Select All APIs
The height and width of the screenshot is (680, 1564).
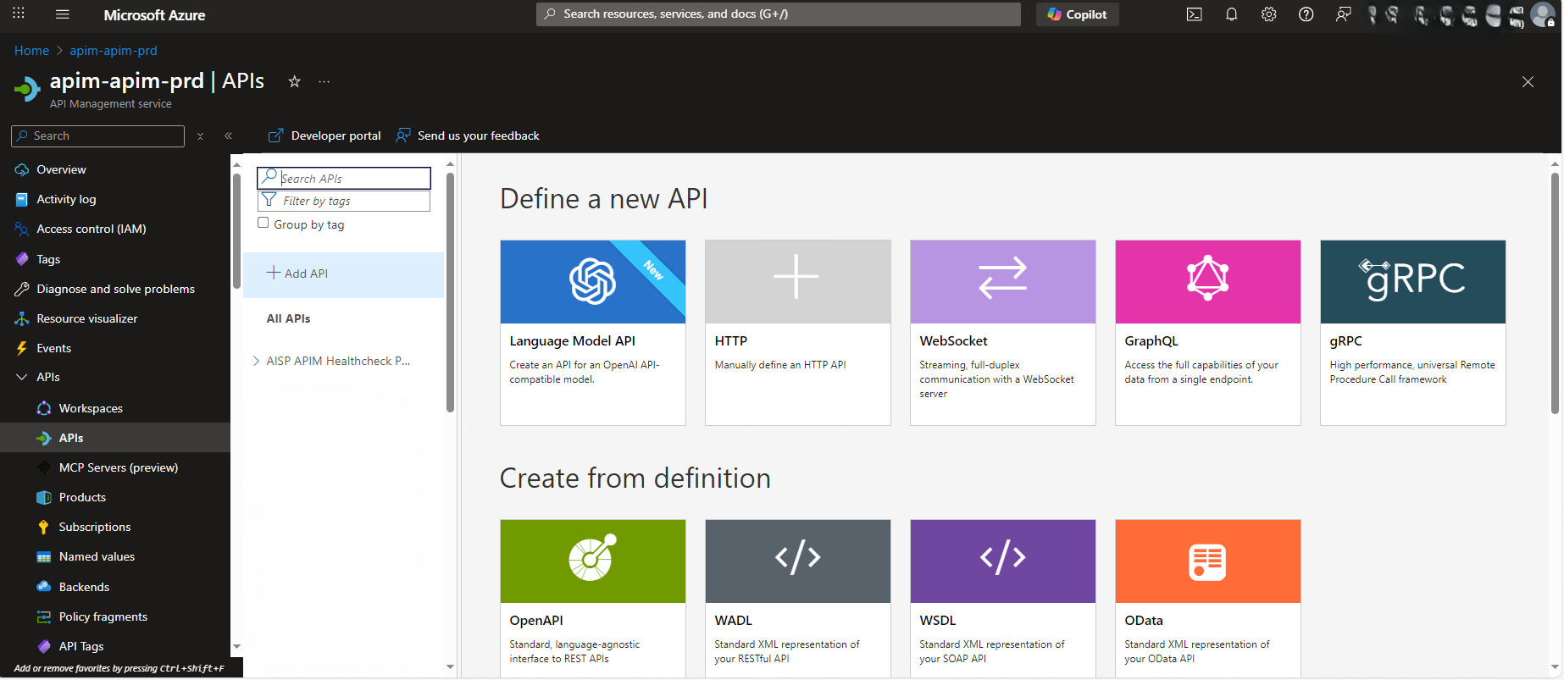pos(288,318)
